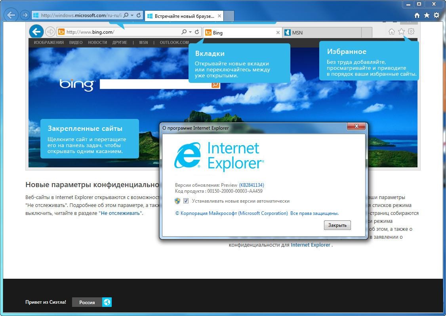
Task: Open the НОВОСТИ menu item on Bing
Action: [x=97, y=42]
